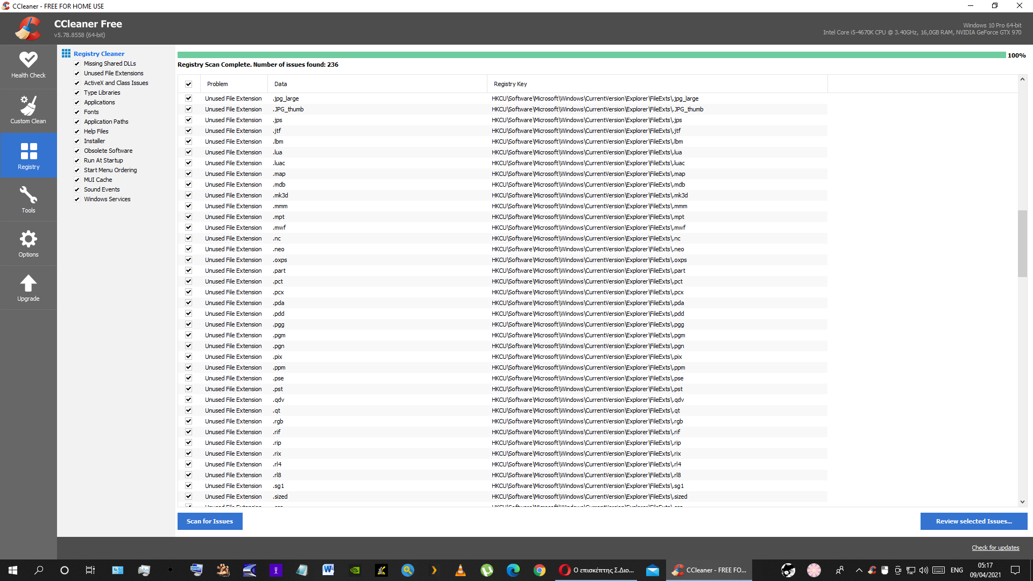Viewport: 1033px width, 581px height.
Task: Open Task View on taskbar
Action: pos(90,570)
